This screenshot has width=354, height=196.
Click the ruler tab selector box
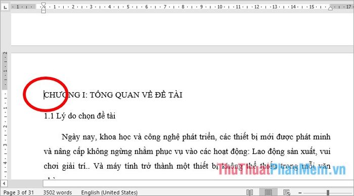pyautogui.click(x=5, y=7)
